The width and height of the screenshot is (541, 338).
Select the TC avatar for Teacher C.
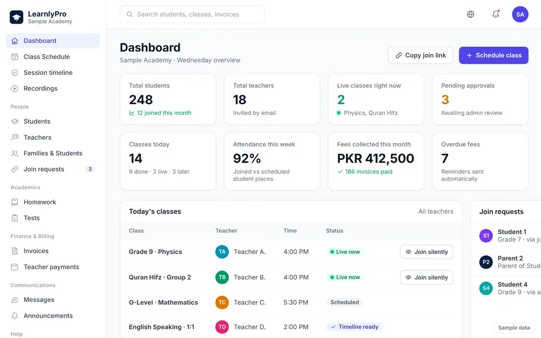pos(222,303)
